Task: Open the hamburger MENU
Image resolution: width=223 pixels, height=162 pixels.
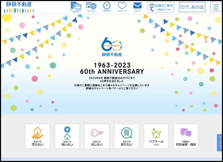Action: (x=216, y=7)
